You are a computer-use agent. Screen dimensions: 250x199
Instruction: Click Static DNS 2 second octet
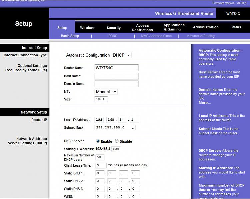pyautogui.click(x=112, y=181)
